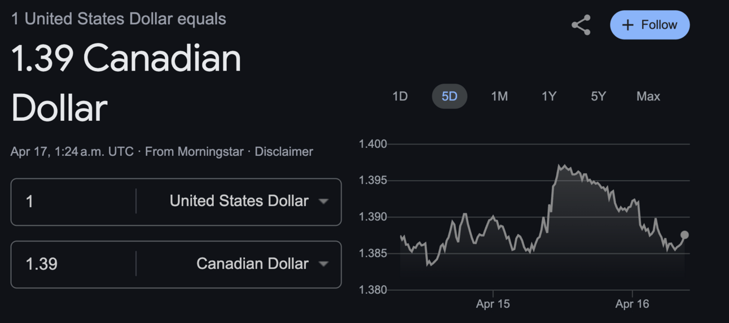This screenshot has height=323, width=729.
Task: Click the chart peak near 1.397
Action: [560, 166]
